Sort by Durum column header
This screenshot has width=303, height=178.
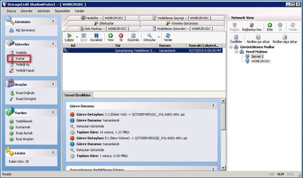pyautogui.click(x=172, y=46)
